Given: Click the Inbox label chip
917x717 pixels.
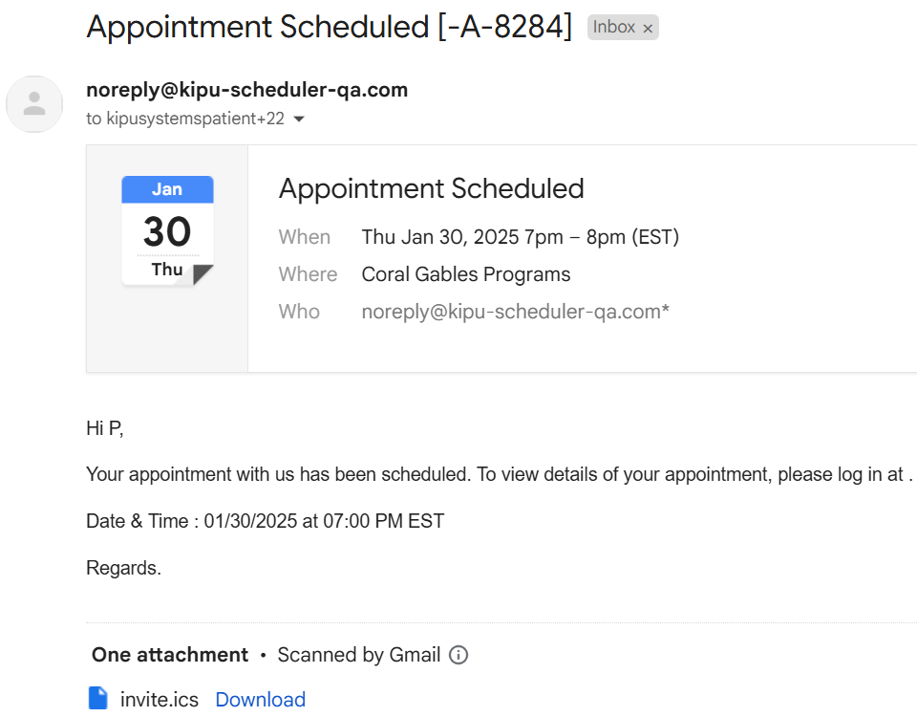Looking at the screenshot, I should [x=613, y=27].
